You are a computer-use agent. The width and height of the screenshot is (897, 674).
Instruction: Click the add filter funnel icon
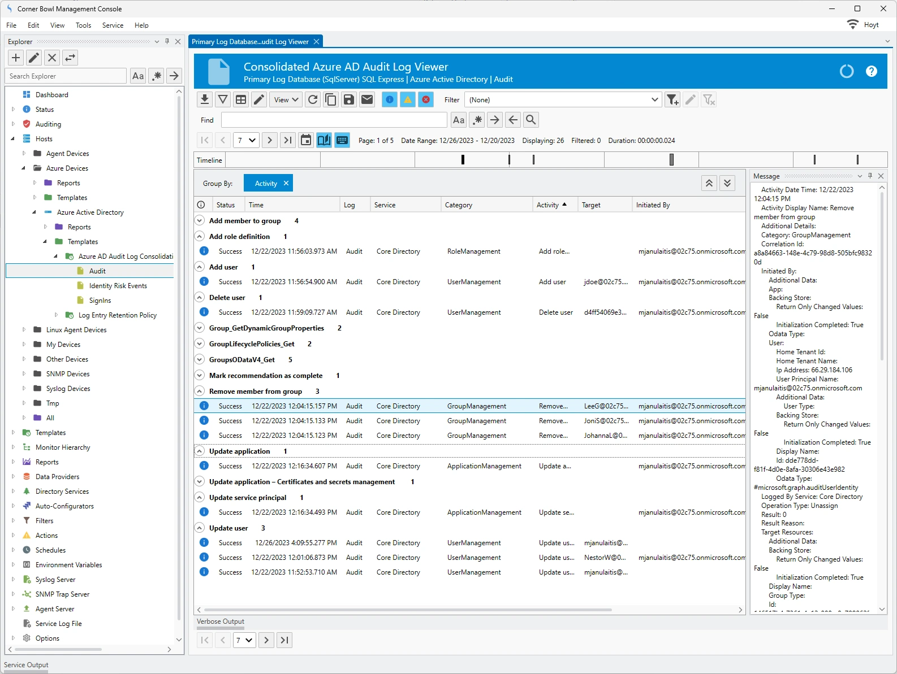672,100
